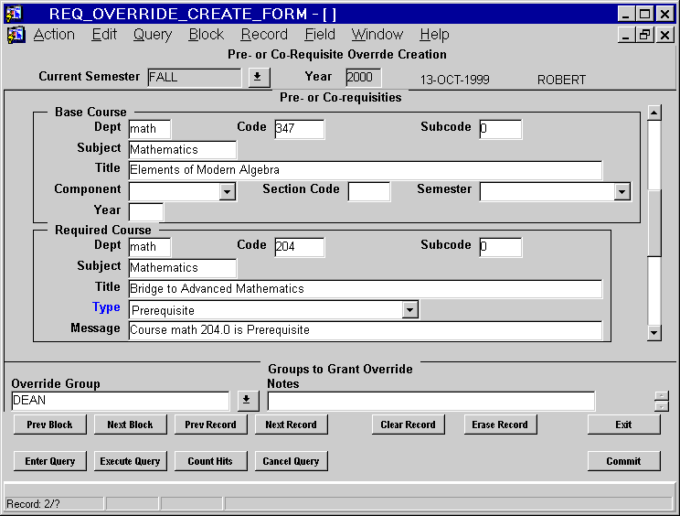Click the Required Course Subject field
Screen dimensions: 680x516
[183, 268]
